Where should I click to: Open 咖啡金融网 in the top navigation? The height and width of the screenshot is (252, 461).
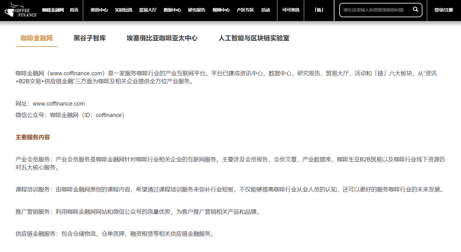pyautogui.click(x=53, y=10)
